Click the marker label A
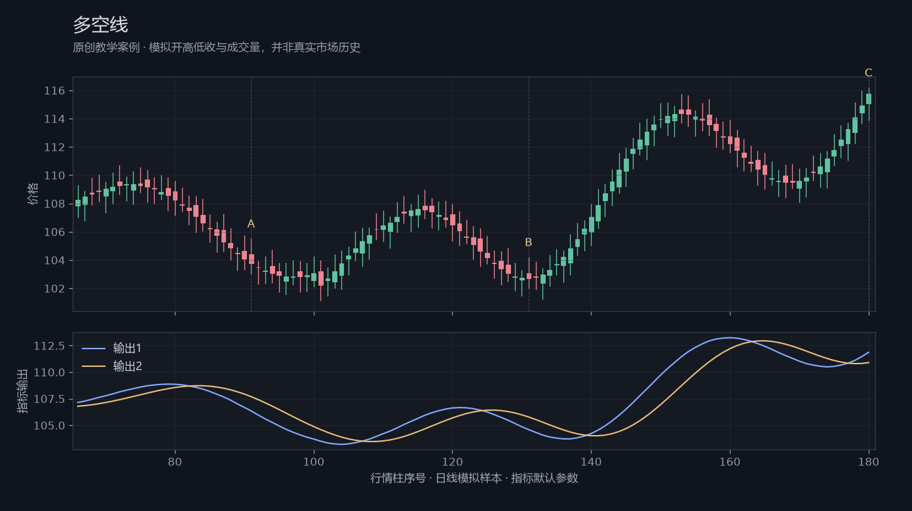The height and width of the screenshot is (511, 912). [251, 224]
